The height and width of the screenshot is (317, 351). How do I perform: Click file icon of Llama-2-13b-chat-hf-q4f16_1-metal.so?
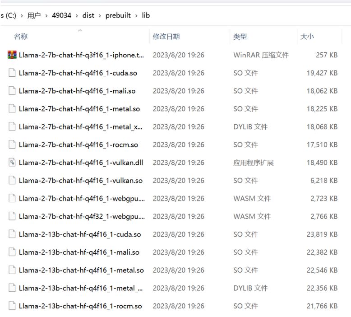12,270
